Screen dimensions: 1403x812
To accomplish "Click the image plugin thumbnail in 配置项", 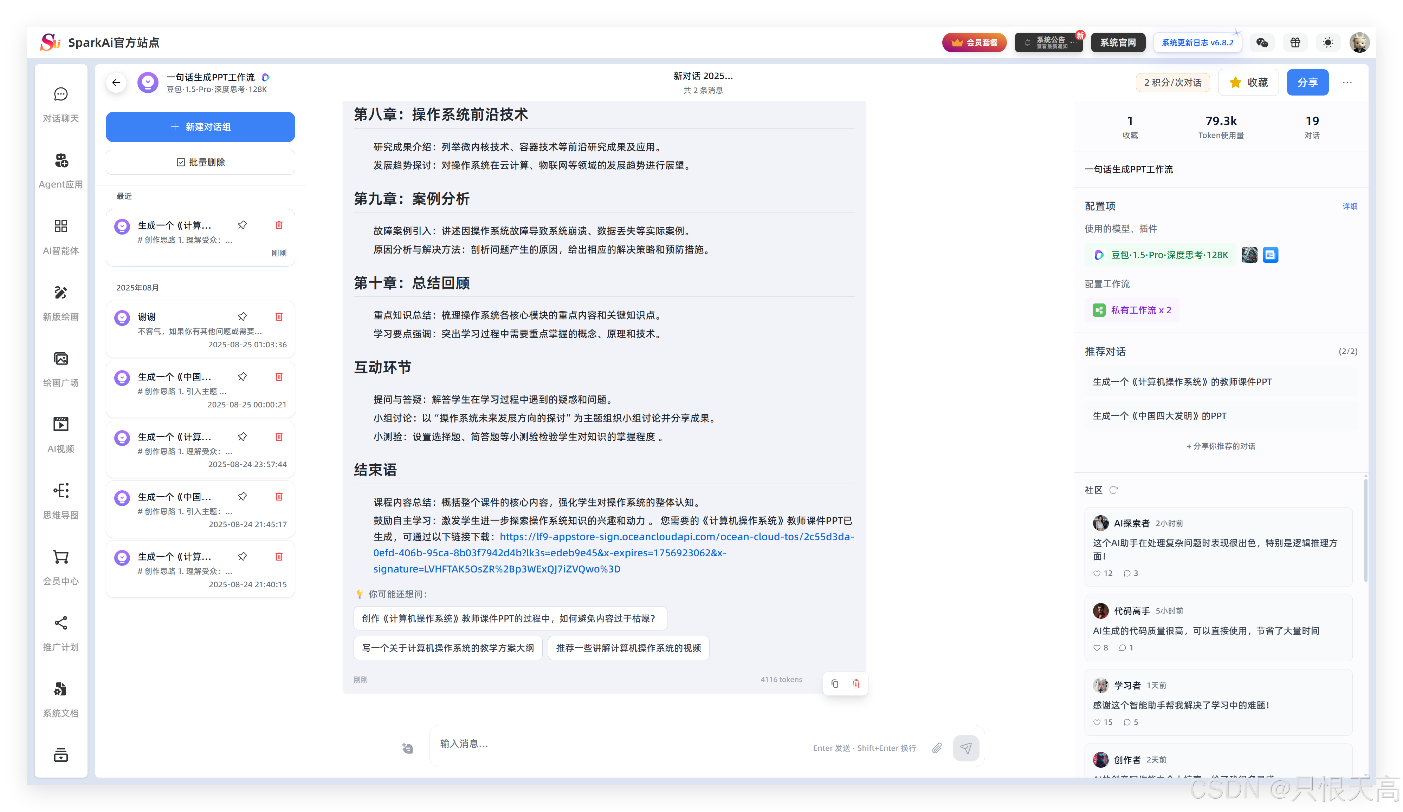I will click(x=1249, y=255).
